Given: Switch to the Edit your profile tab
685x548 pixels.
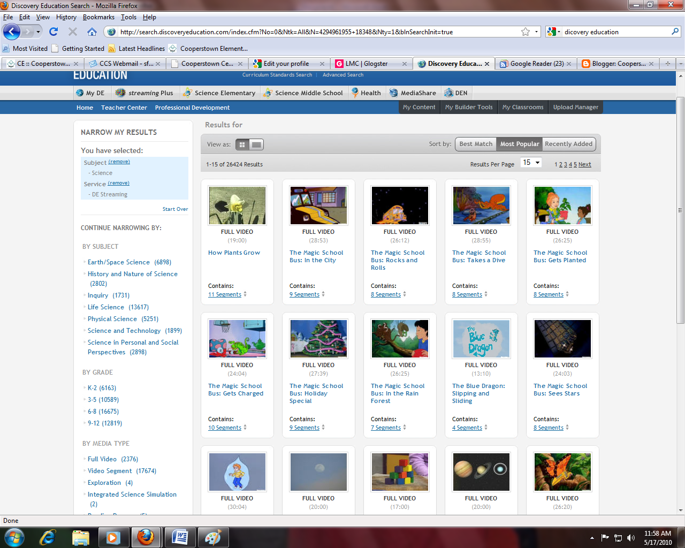Looking at the screenshot, I should [x=289, y=63].
